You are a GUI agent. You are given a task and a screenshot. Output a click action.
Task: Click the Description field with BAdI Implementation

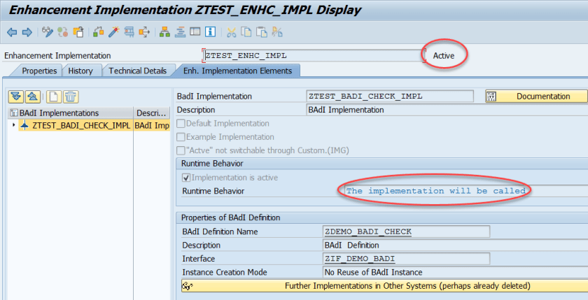pyautogui.click(x=447, y=110)
